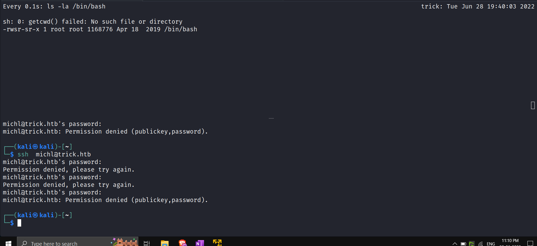This screenshot has width=537, height=246.
Task: Focus the bottom terminal shell prompt cursor
Action: pyautogui.click(x=19, y=223)
